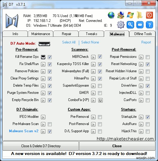This screenshot has width=158, height=161.
Task: Launch SuperAntiSpyware arrow button
Action: coord(93,86)
